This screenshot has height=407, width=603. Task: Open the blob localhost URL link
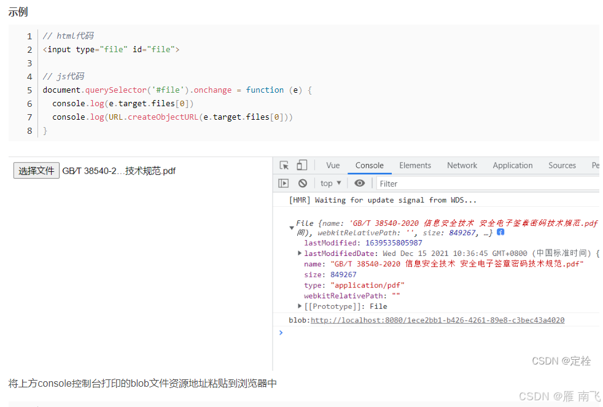437,320
